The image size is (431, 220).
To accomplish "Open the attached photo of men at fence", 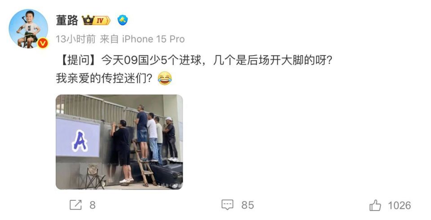I will [119, 142].
